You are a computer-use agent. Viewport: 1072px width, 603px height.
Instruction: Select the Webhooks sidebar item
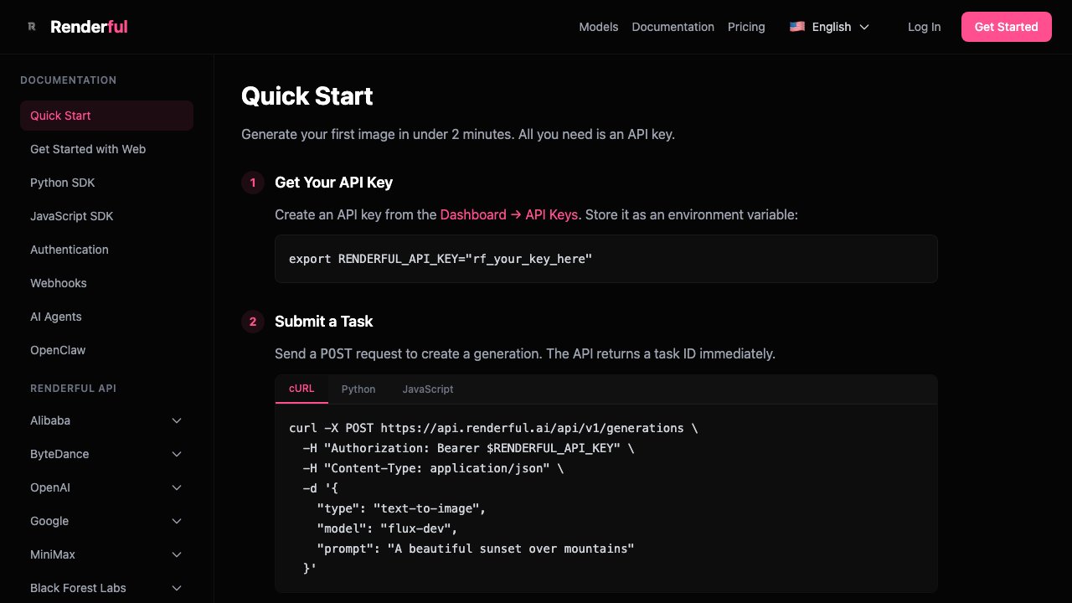click(x=59, y=283)
